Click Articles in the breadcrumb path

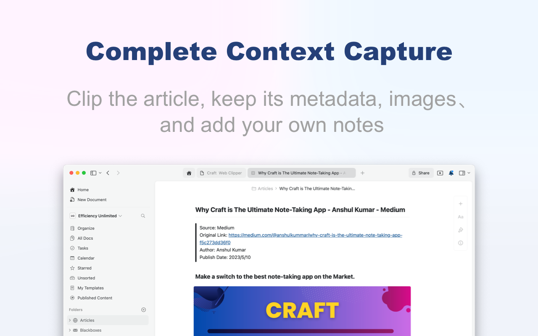tap(265, 189)
